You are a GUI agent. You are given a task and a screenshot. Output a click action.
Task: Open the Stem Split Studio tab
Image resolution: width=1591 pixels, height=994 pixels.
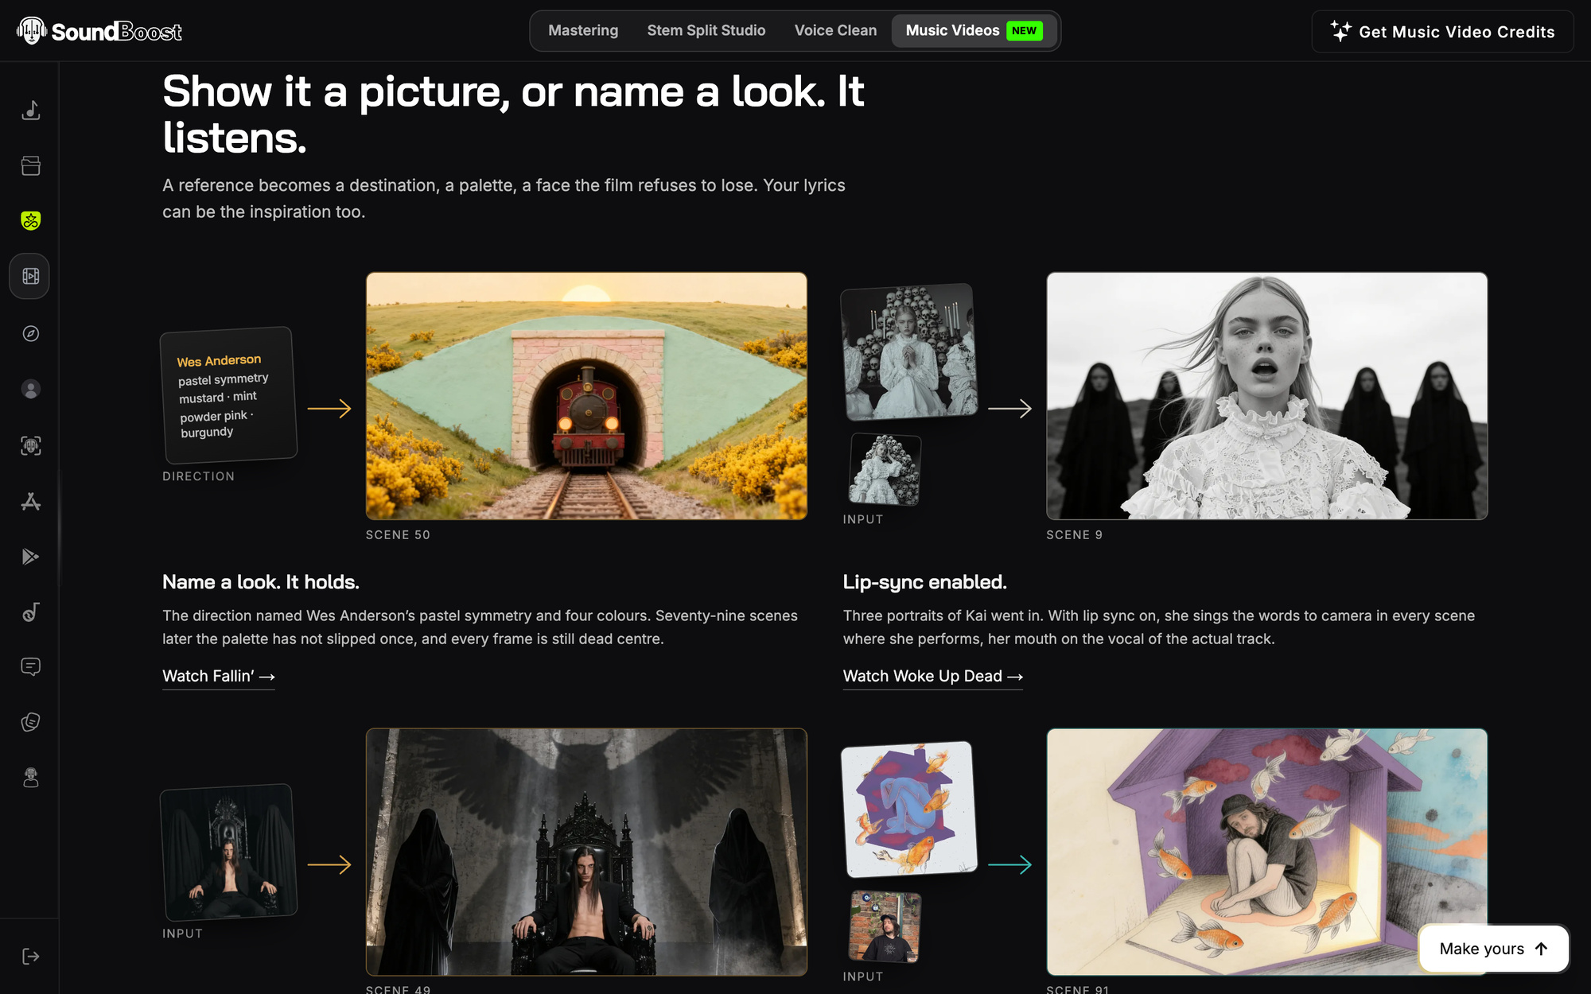(706, 30)
